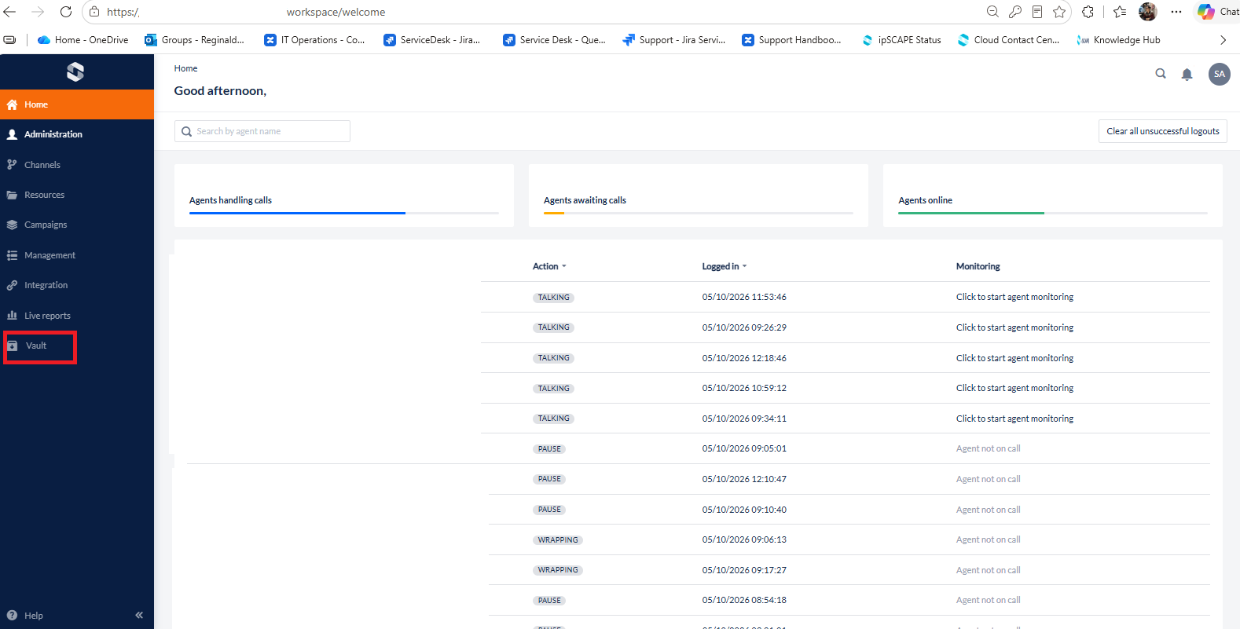Start agent monitoring for 11:53:46 login row
The width and height of the screenshot is (1240, 629).
(x=1014, y=297)
